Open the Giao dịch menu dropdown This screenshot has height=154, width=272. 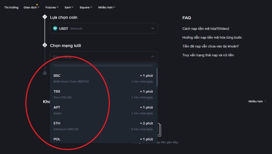tap(31, 7)
